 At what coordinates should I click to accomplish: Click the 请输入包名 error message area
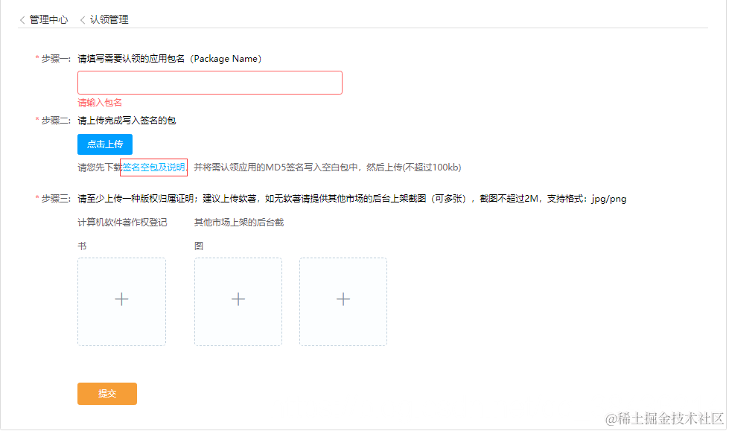tap(96, 101)
